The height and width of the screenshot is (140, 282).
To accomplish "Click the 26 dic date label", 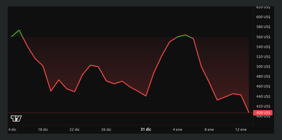I will coord(106,130).
